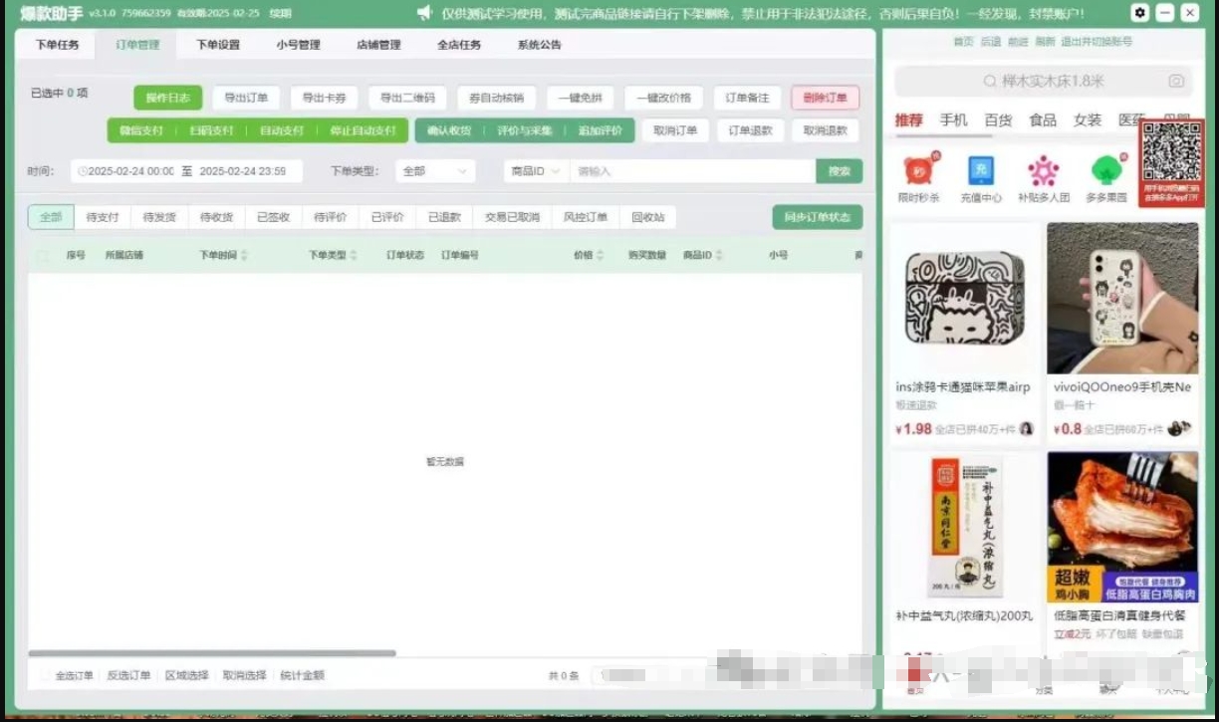Sort by 价格 column arrows

tap(600, 256)
